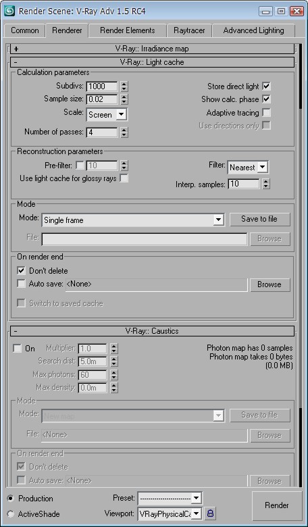Click the Render button
The width and height of the screenshot is (308, 527).
(277, 505)
